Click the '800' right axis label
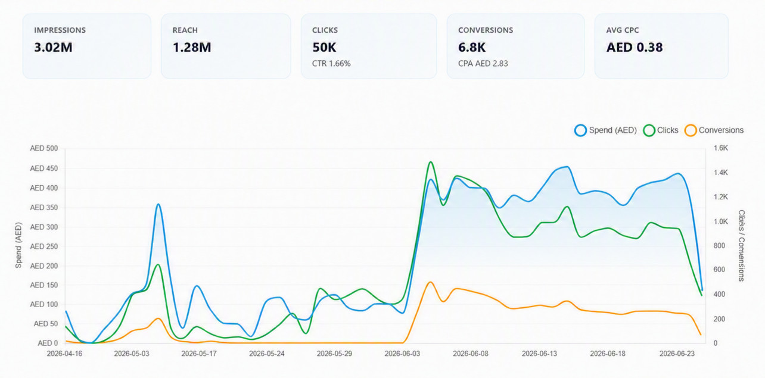This screenshot has width=765, height=378. pyautogui.click(x=719, y=245)
